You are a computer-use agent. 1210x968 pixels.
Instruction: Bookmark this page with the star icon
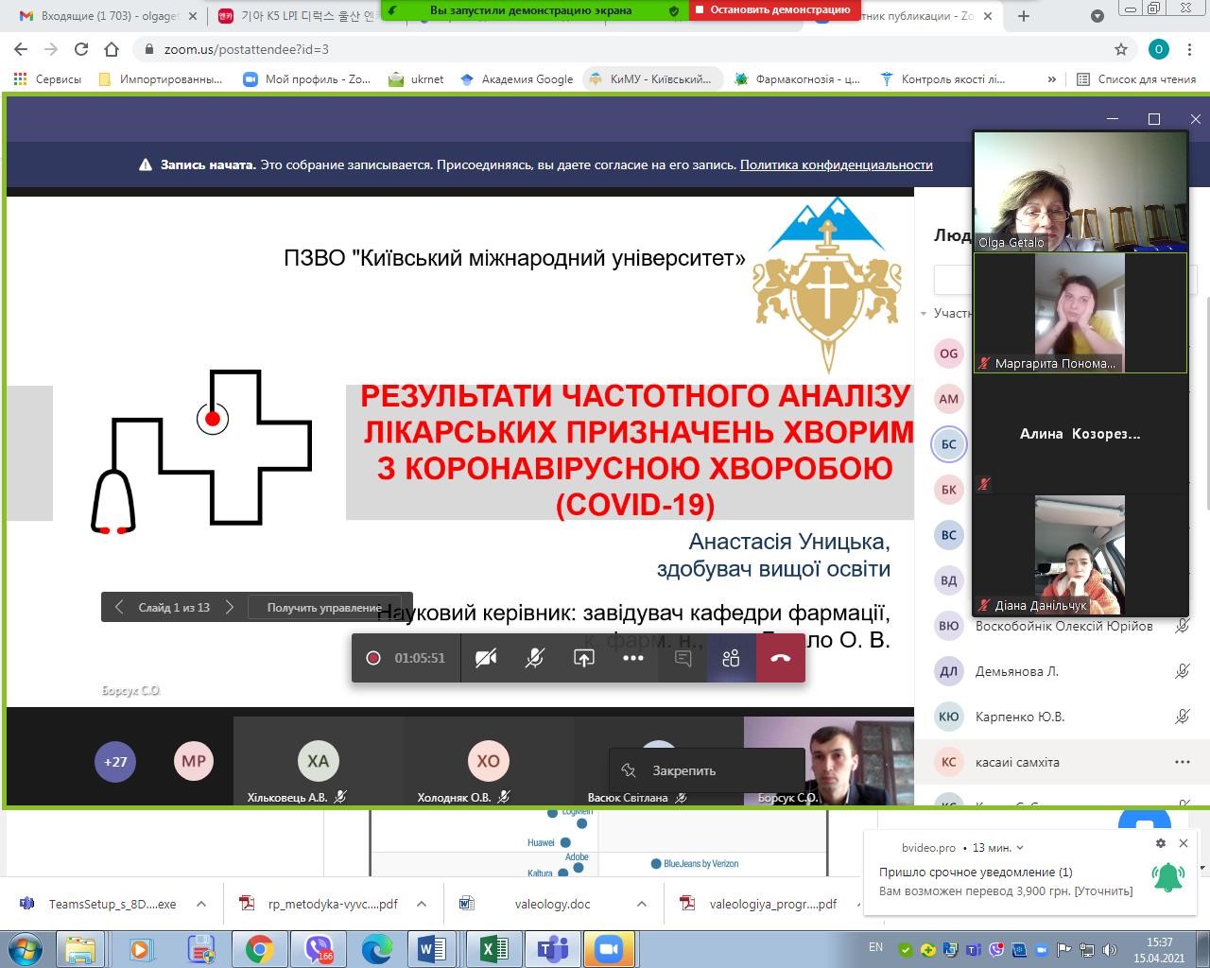click(x=1121, y=49)
